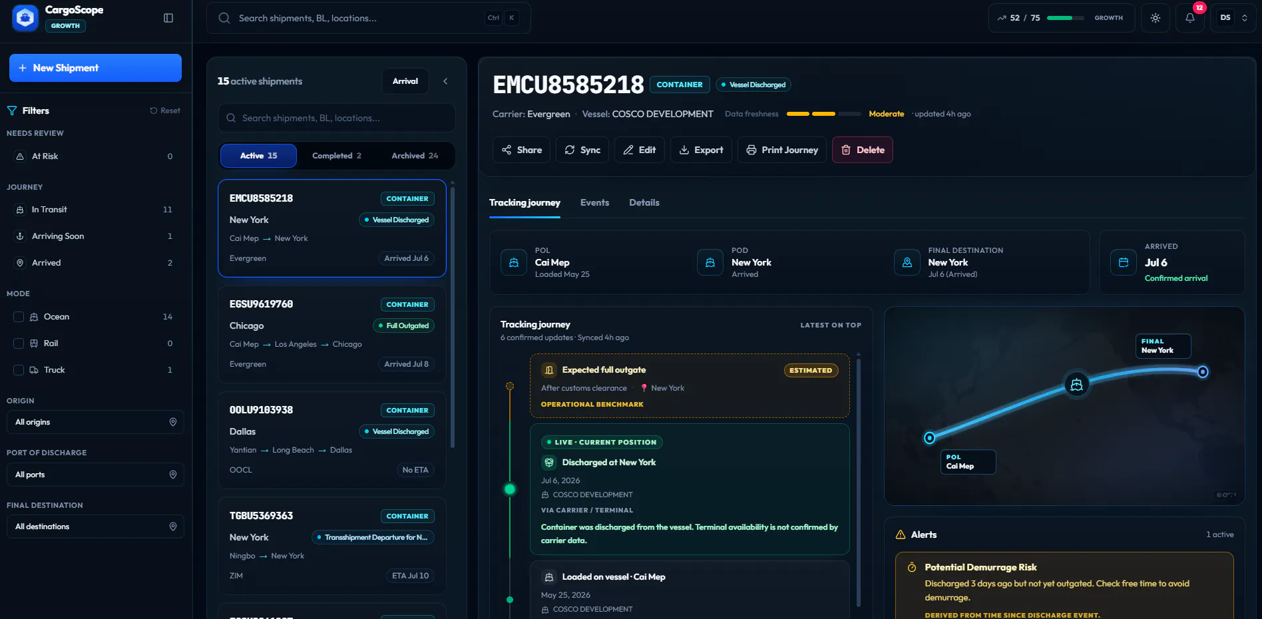Click the Demurrage Risk timer icon
1262x619 pixels.
[x=912, y=567]
